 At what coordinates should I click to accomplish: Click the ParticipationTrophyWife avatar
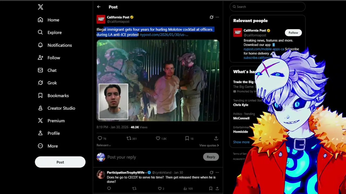[101, 175]
